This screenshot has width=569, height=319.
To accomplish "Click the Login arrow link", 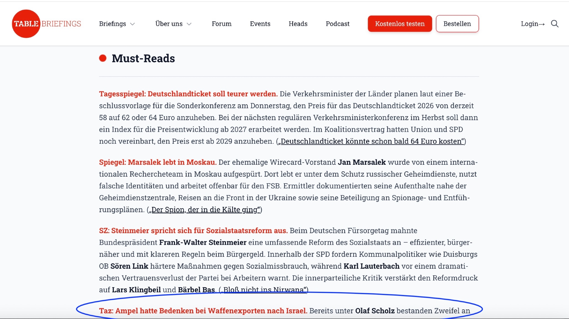I will [533, 24].
